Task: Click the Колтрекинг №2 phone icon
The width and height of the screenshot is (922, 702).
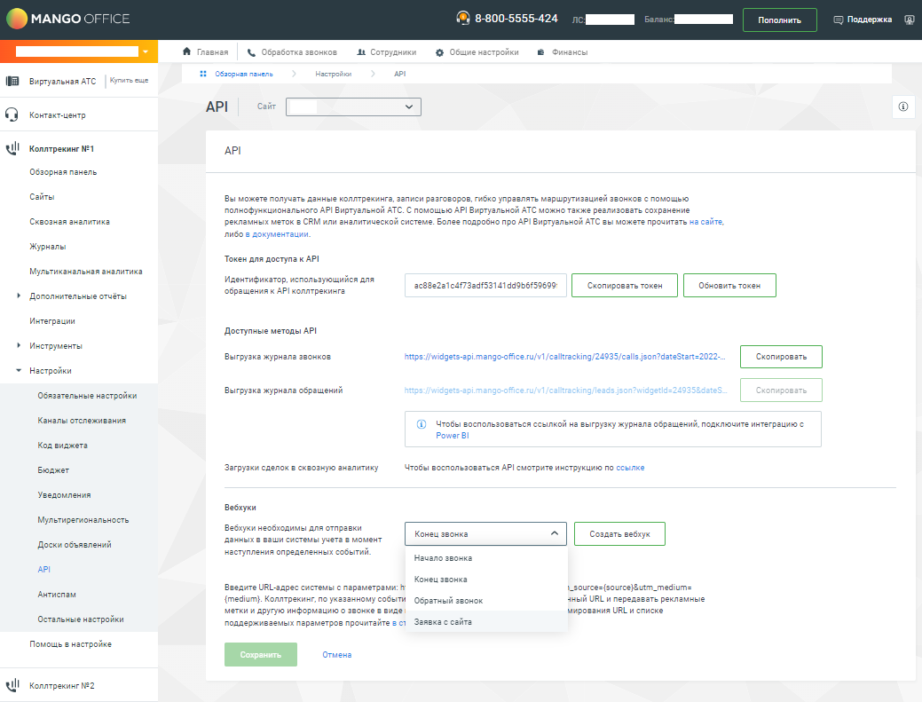Action: pos(12,685)
